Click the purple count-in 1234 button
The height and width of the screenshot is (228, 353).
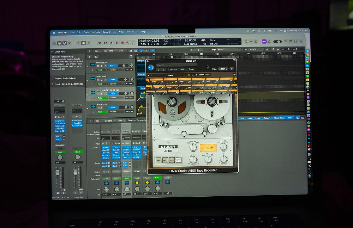point(264,41)
